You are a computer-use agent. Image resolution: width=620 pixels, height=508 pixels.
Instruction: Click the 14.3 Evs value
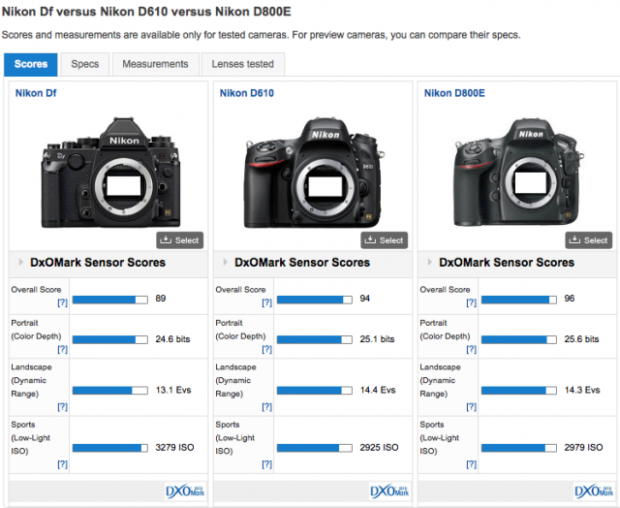pyautogui.click(x=582, y=390)
